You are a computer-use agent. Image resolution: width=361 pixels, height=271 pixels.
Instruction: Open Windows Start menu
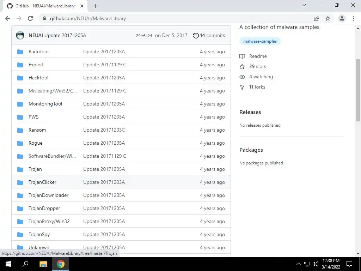[8, 264]
